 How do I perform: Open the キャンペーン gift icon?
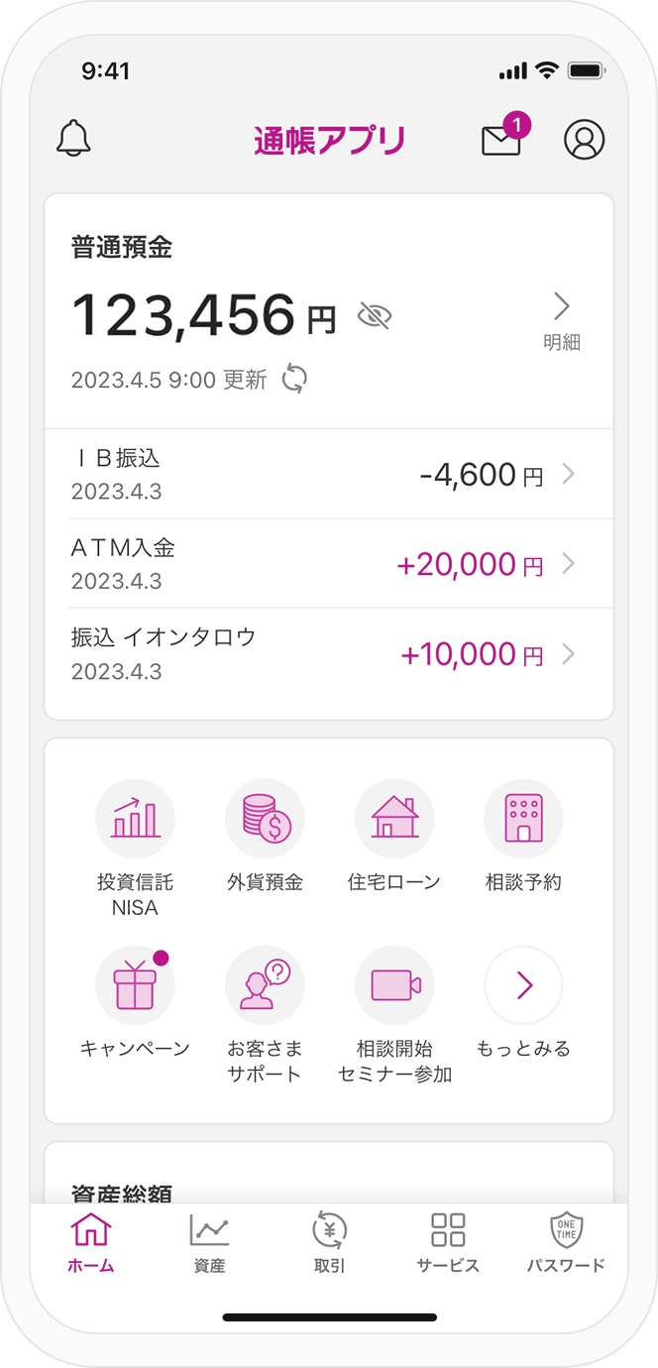135,985
